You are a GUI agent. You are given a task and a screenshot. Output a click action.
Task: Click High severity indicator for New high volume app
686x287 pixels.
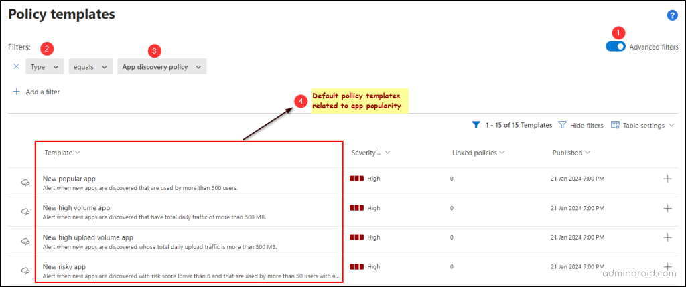365,208
